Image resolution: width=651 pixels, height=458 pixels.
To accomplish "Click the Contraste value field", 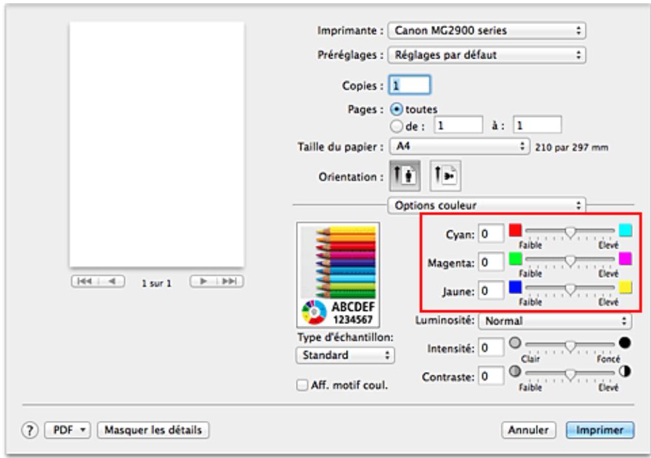I will pos(491,376).
